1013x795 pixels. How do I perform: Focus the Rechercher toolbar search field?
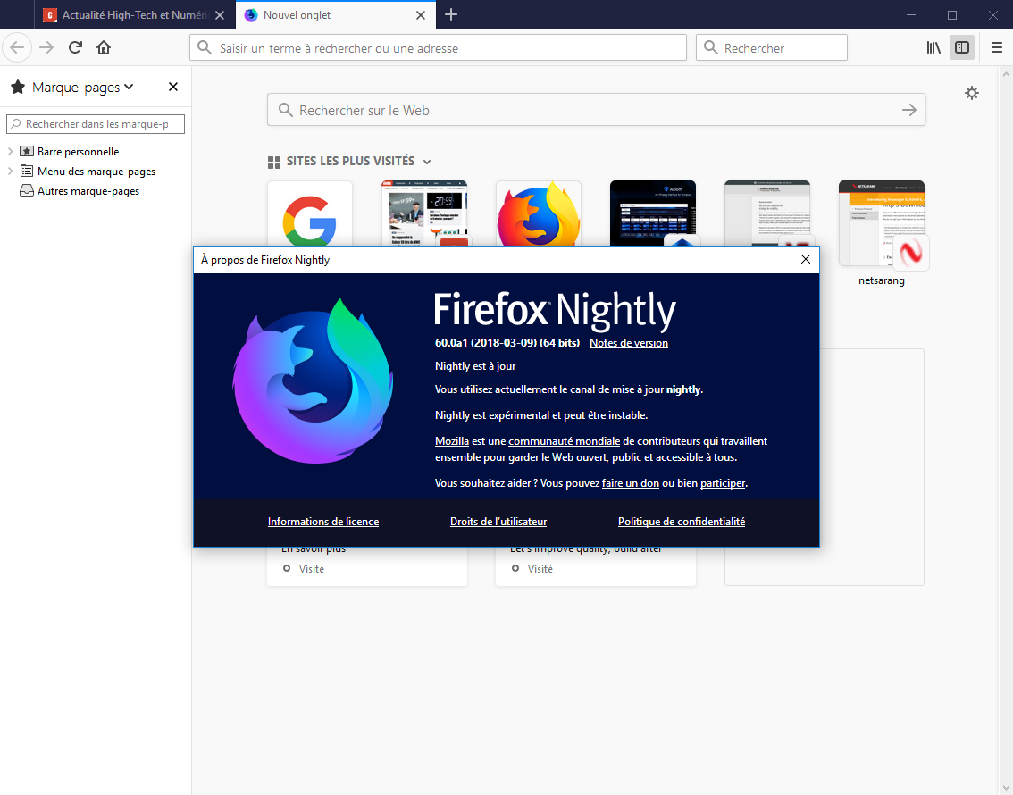coord(772,48)
